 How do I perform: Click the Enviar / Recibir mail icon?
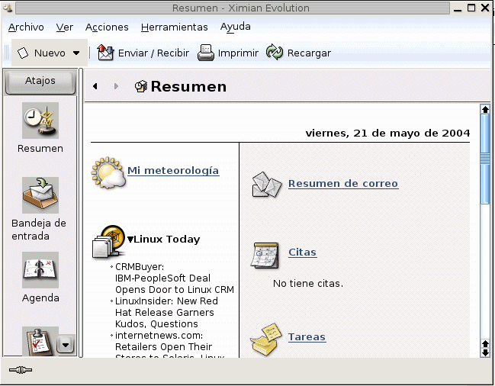point(106,53)
